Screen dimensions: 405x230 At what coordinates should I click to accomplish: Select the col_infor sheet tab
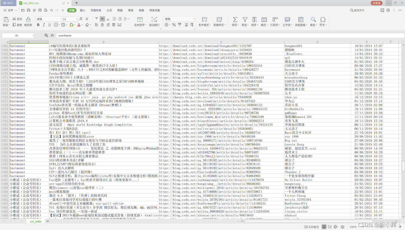coord(36,222)
